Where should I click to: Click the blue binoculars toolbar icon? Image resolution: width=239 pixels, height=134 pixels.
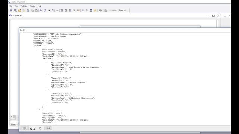tap(91, 10)
